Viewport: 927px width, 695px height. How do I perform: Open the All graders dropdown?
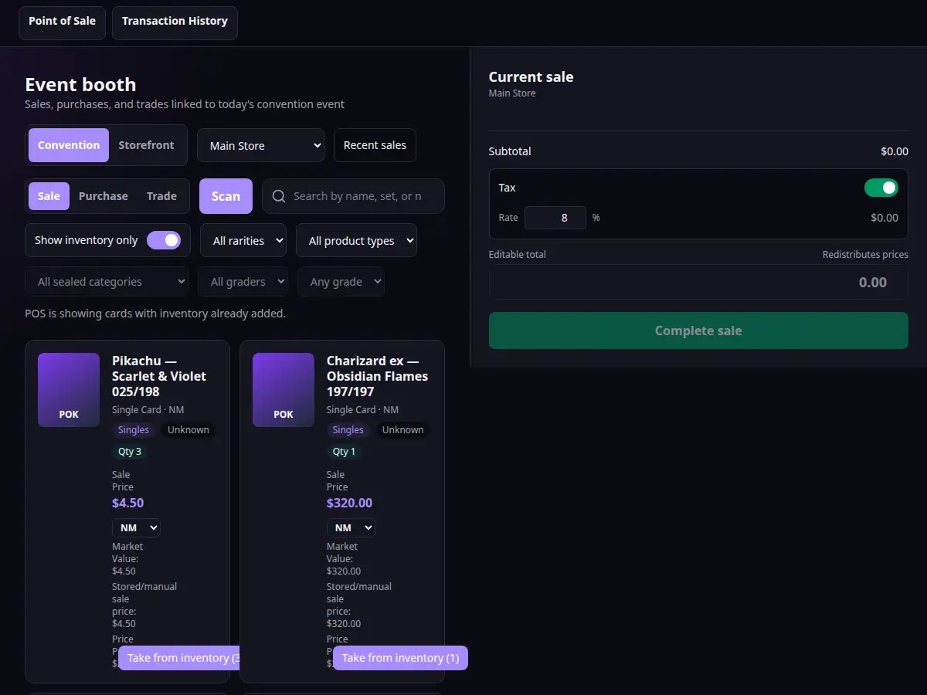243,282
